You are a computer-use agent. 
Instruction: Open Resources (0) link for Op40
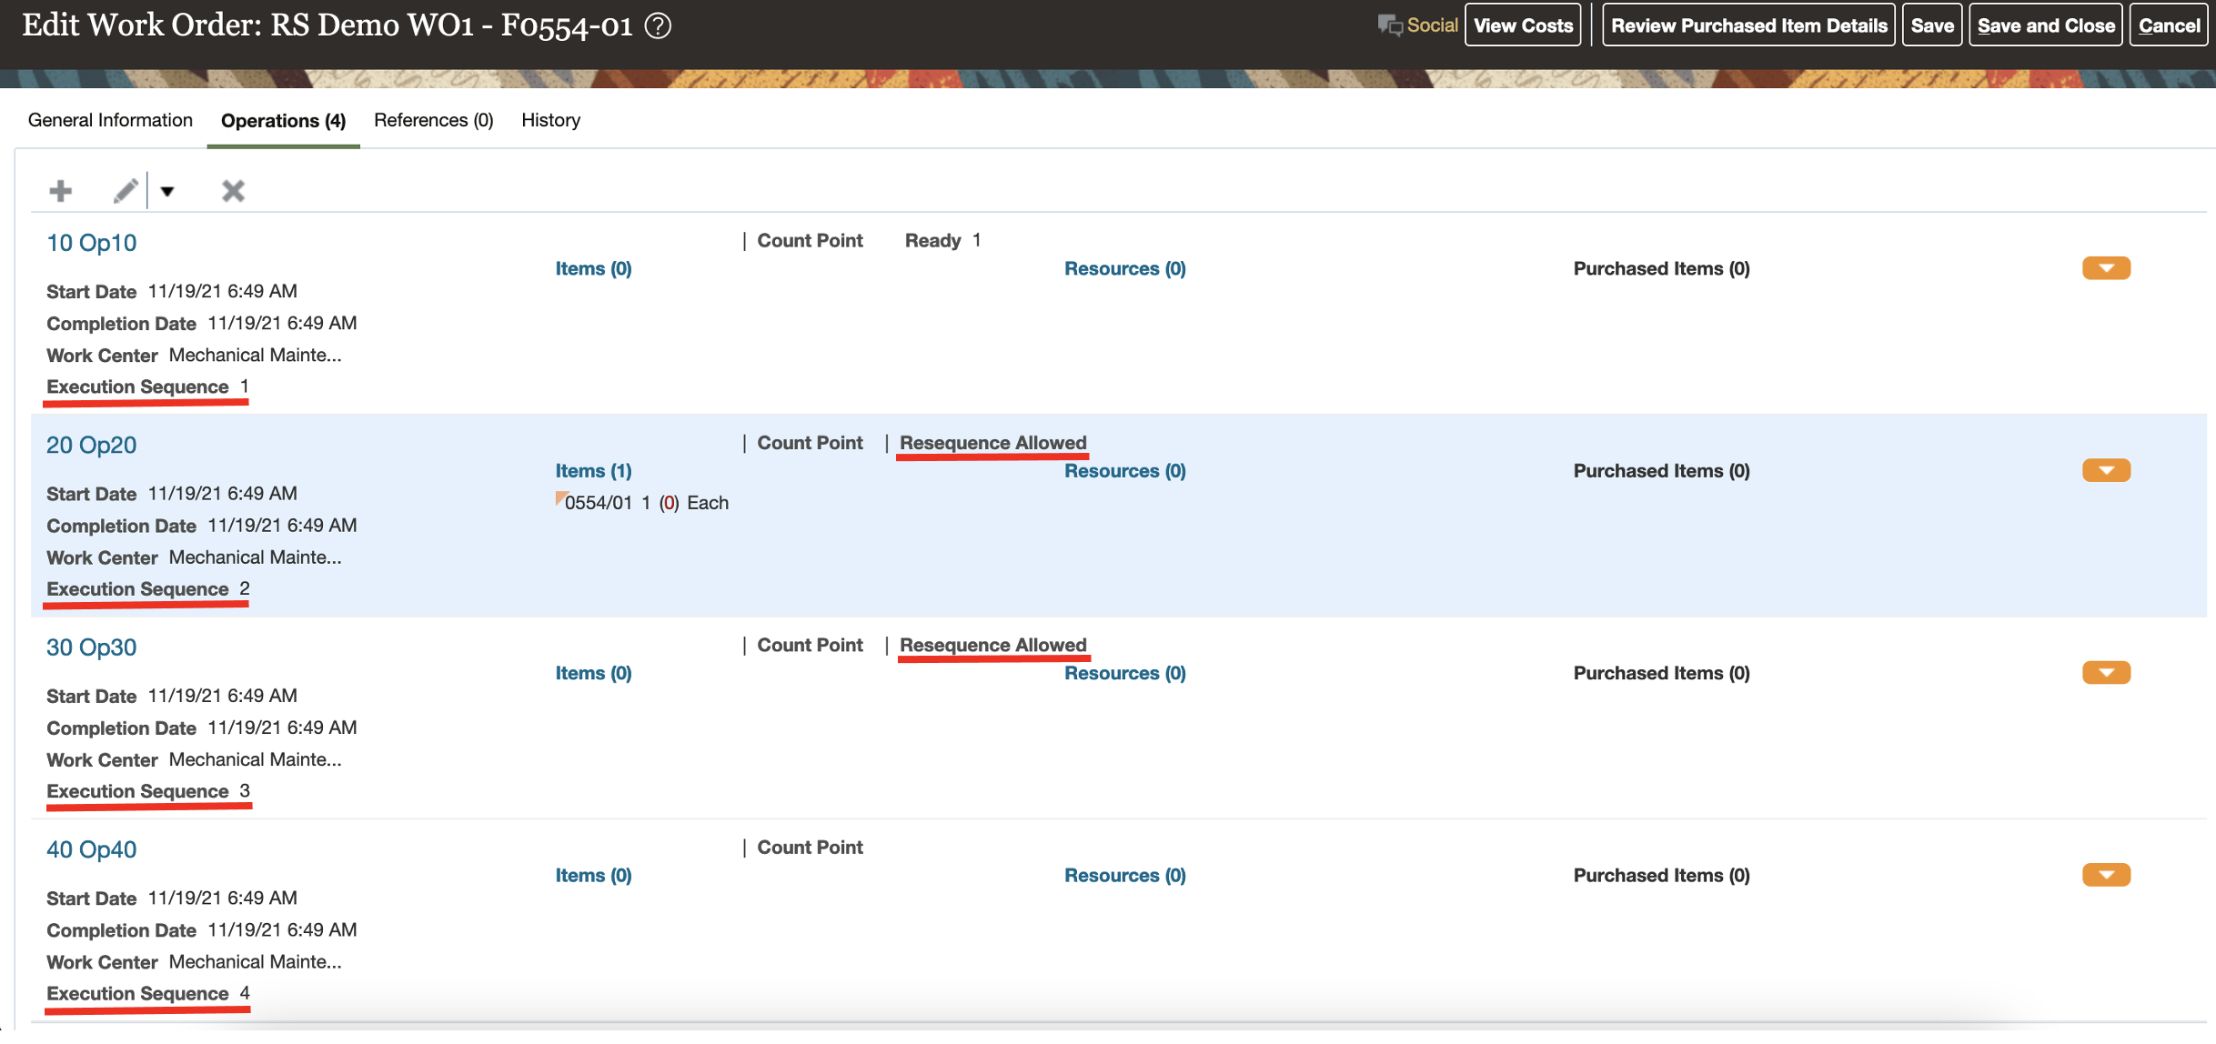point(1124,875)
